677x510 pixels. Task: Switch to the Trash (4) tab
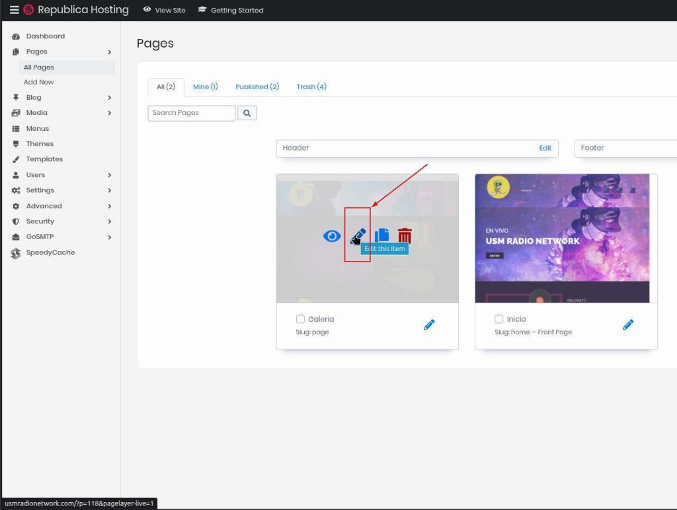pyautogui.click(x=311, y=87)
